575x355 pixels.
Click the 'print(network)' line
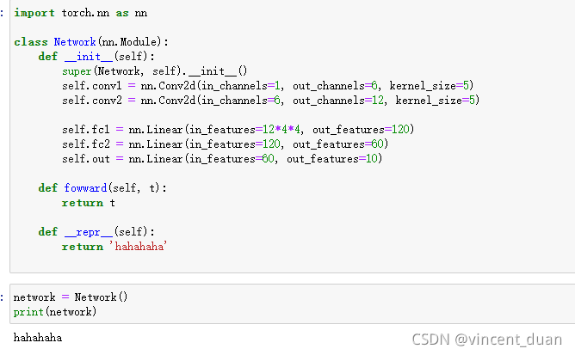tap(55, 312)
